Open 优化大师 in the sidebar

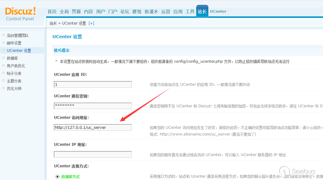[x=14, y=89]
